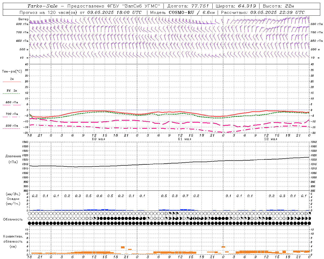Select the 850 гПа label in temperature legend

coord(12,102)
